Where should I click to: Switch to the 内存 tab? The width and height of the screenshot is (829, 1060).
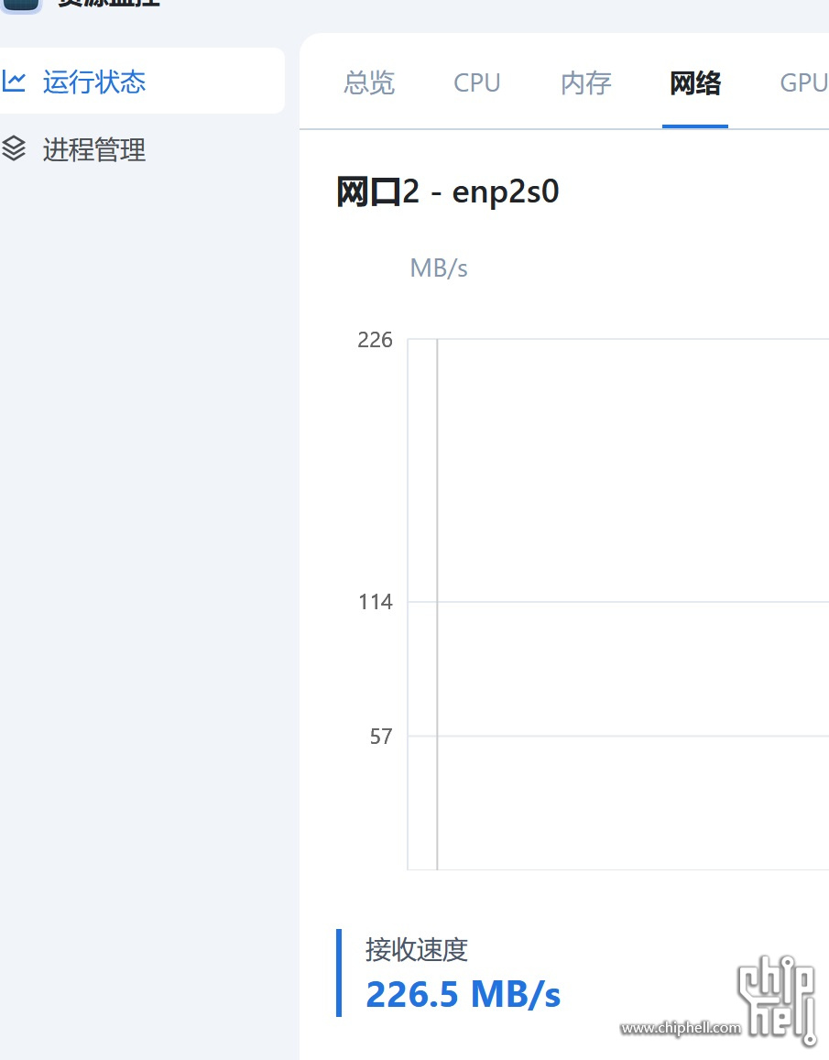(586, 82)
